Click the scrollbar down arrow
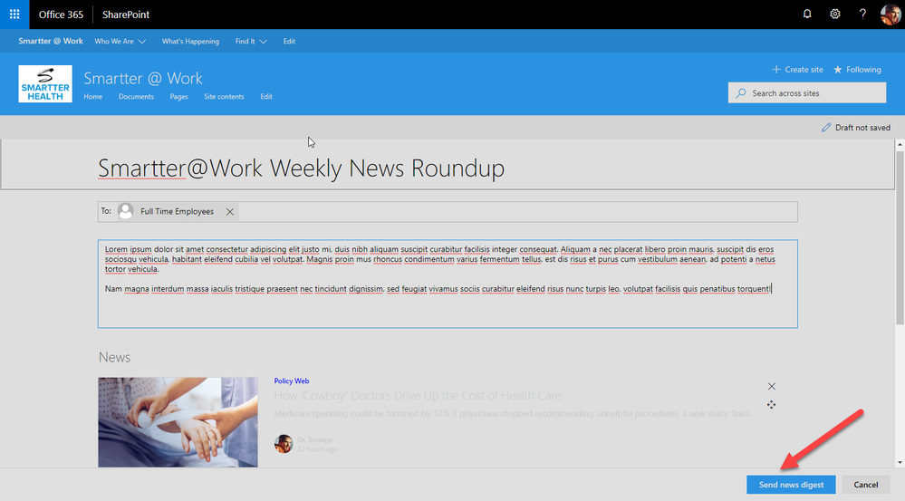 coord(900,462)
